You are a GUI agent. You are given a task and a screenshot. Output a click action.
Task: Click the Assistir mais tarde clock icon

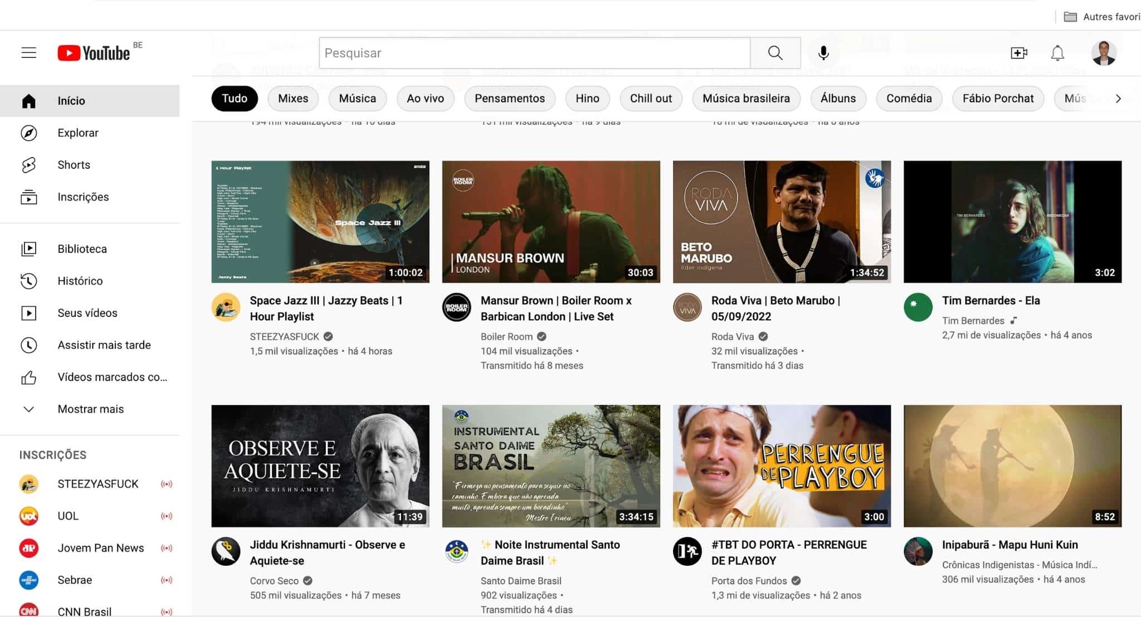click(x=29, y=345)
